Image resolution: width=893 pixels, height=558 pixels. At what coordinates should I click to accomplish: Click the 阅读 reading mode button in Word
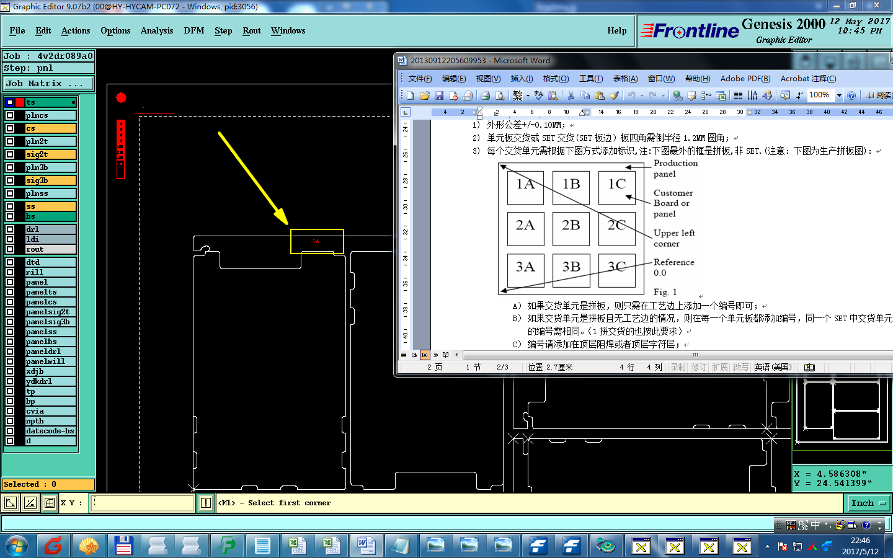click(878, 95)
